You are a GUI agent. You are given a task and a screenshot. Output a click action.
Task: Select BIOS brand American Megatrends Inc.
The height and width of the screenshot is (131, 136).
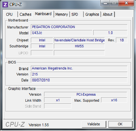79,68
